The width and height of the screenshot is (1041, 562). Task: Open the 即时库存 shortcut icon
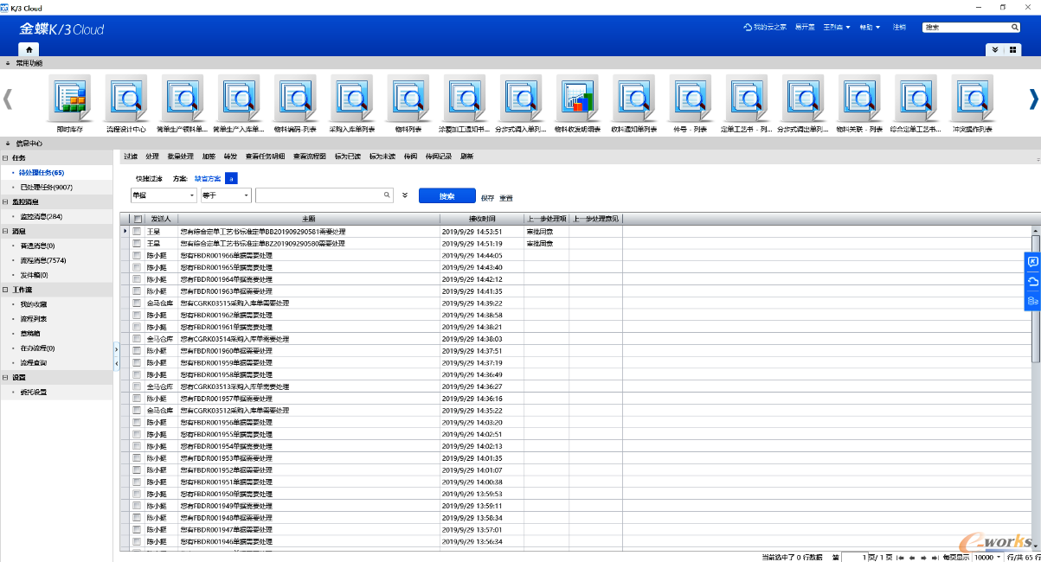click(69, 98)
